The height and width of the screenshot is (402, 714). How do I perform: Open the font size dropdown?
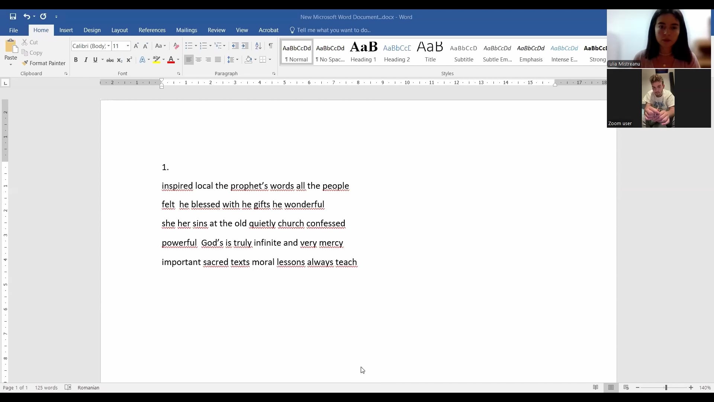[x=128, y=46]
